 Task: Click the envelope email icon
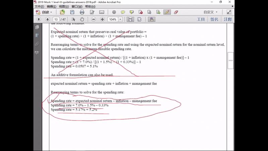tap(102, 12)
